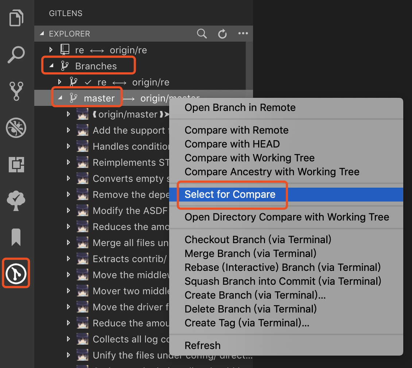Viewport: 412px width, 368px height.
Task: Expand the Reimplements ST commit
Action: click(x=68, y=162)
